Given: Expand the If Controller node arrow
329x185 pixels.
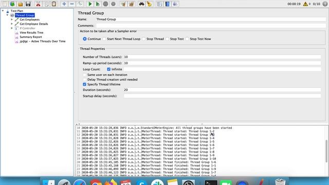Looking at the screenshot, I should click(x=12, y=28).
